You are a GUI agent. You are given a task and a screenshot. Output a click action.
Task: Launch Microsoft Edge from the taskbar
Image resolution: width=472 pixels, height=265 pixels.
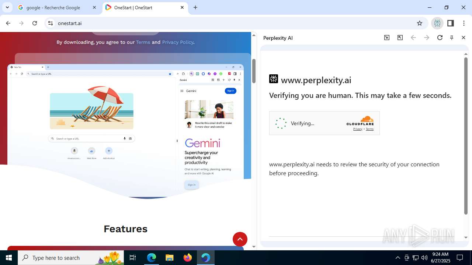pyautogui.click(x=152, y=258)
